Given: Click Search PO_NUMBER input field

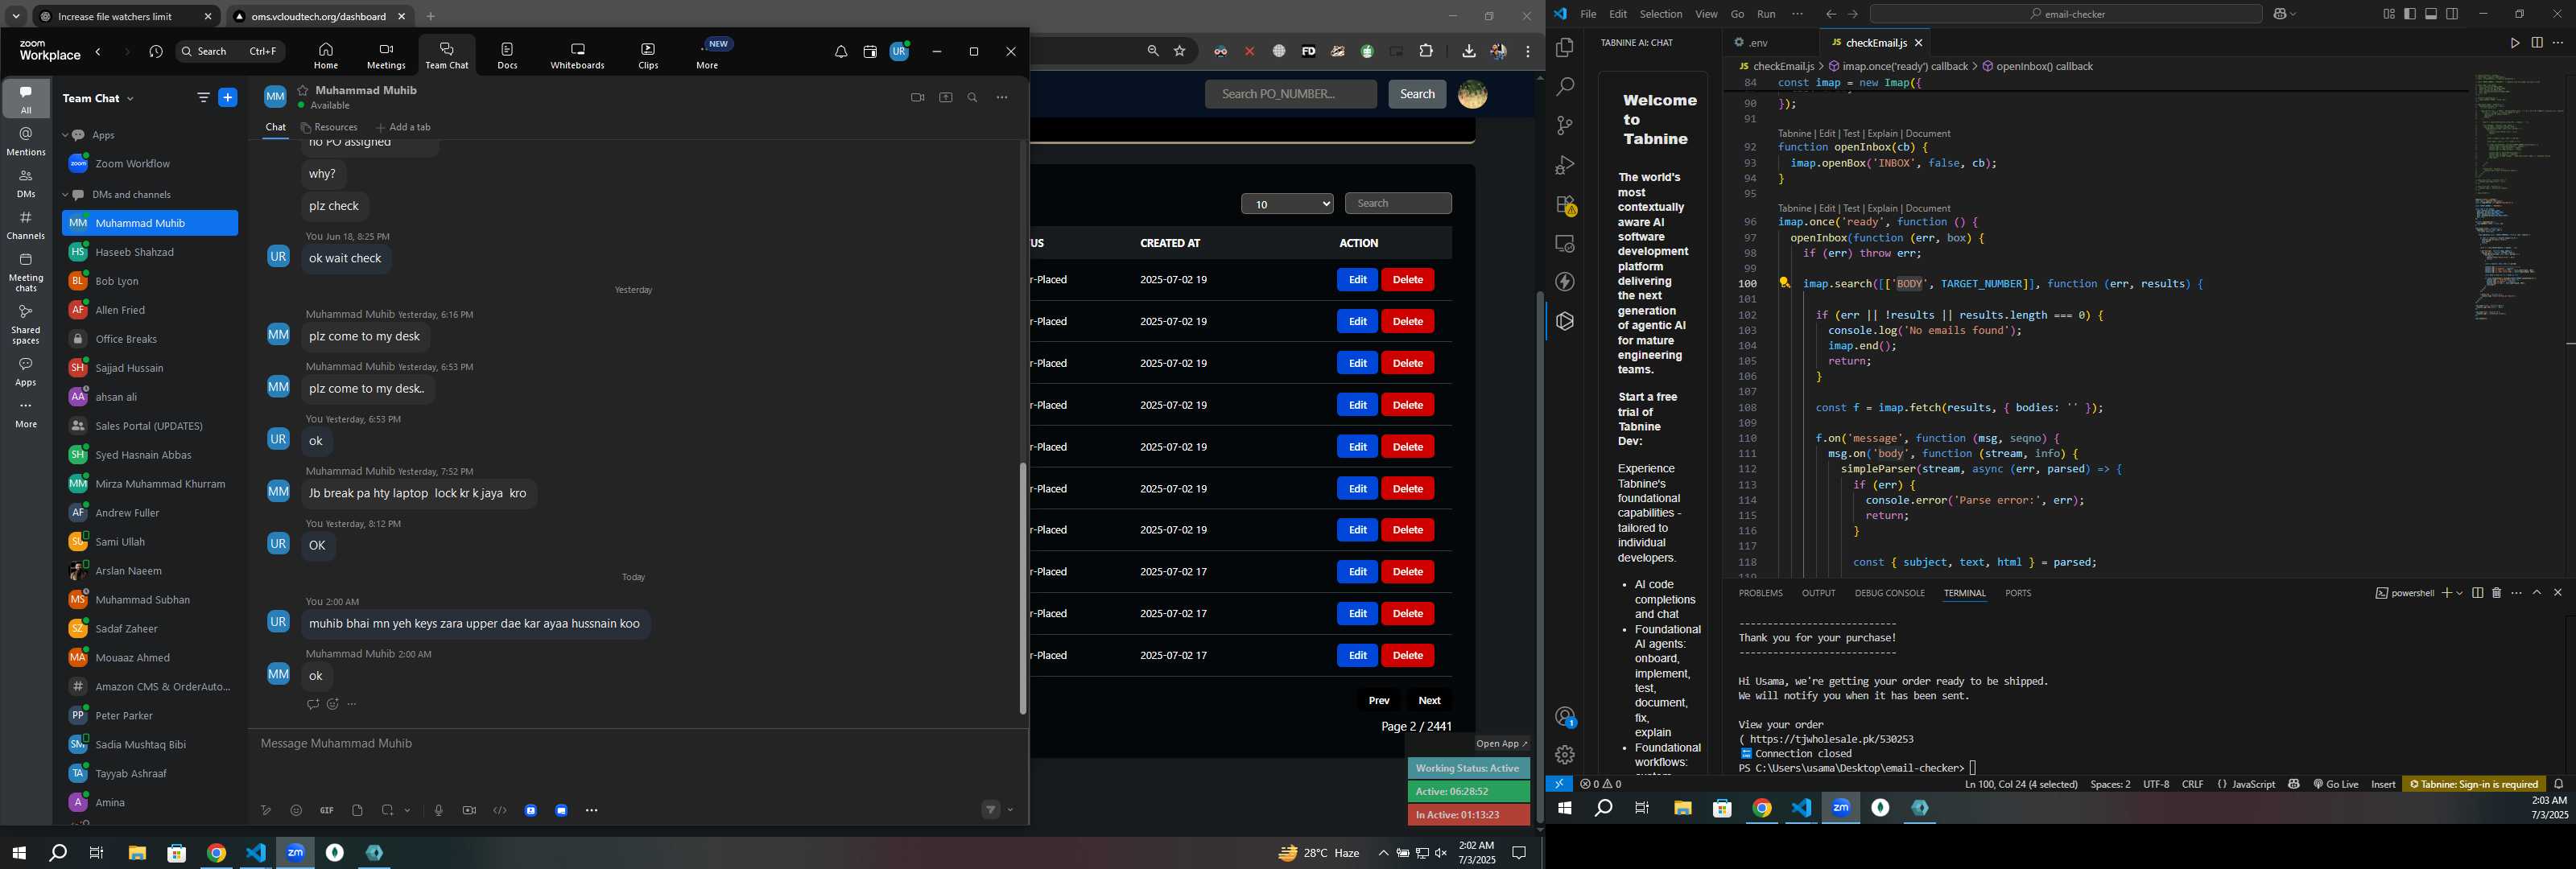Looking at the screenshot, I should click(1291, 94).
